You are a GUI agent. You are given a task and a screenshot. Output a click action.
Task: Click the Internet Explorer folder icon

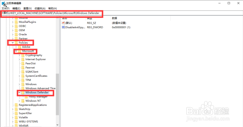coord(23,59)
